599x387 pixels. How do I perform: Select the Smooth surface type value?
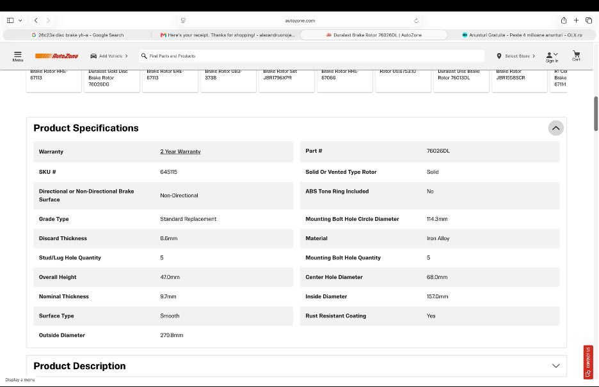click(x=170, y=316)
